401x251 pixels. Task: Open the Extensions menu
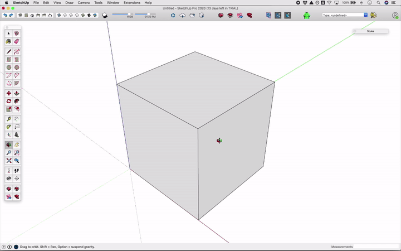point(131,3)
